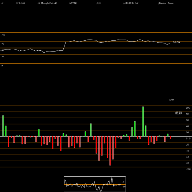The image size is (192, 192).
Task: Click the overlapping value label beside the MR 80 mark
Action: (x=179, y=113)
